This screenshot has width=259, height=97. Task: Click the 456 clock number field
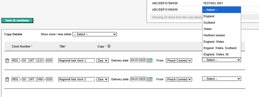[x=40, y=79]
